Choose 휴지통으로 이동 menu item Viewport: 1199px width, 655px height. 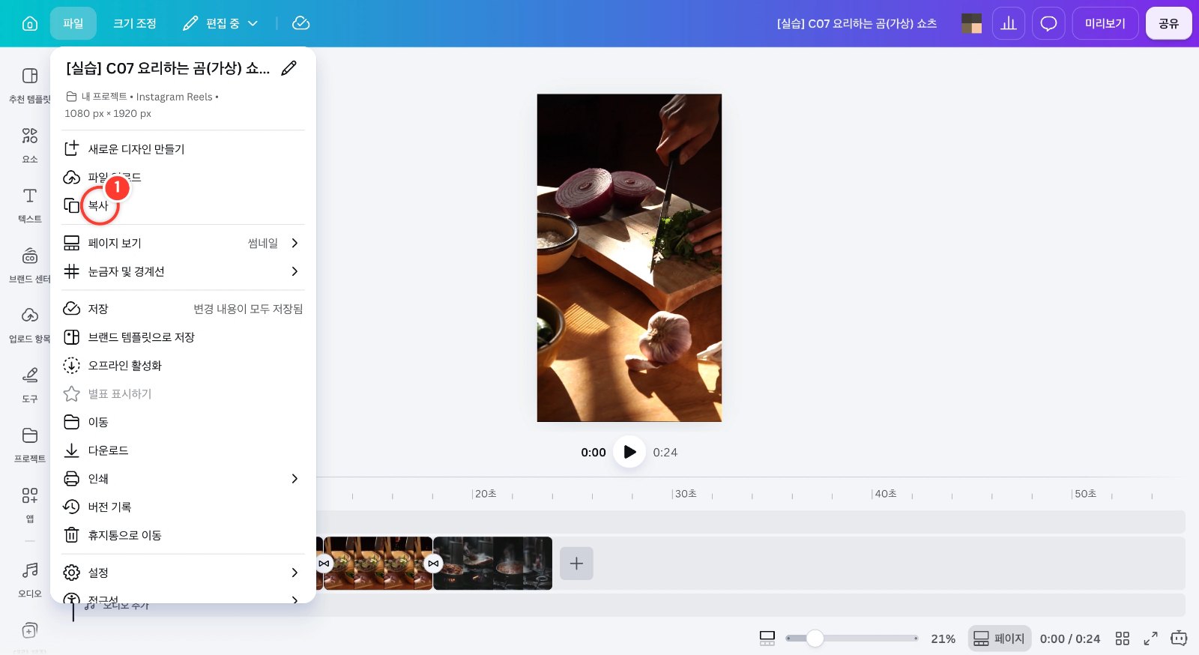coord(184,535)
